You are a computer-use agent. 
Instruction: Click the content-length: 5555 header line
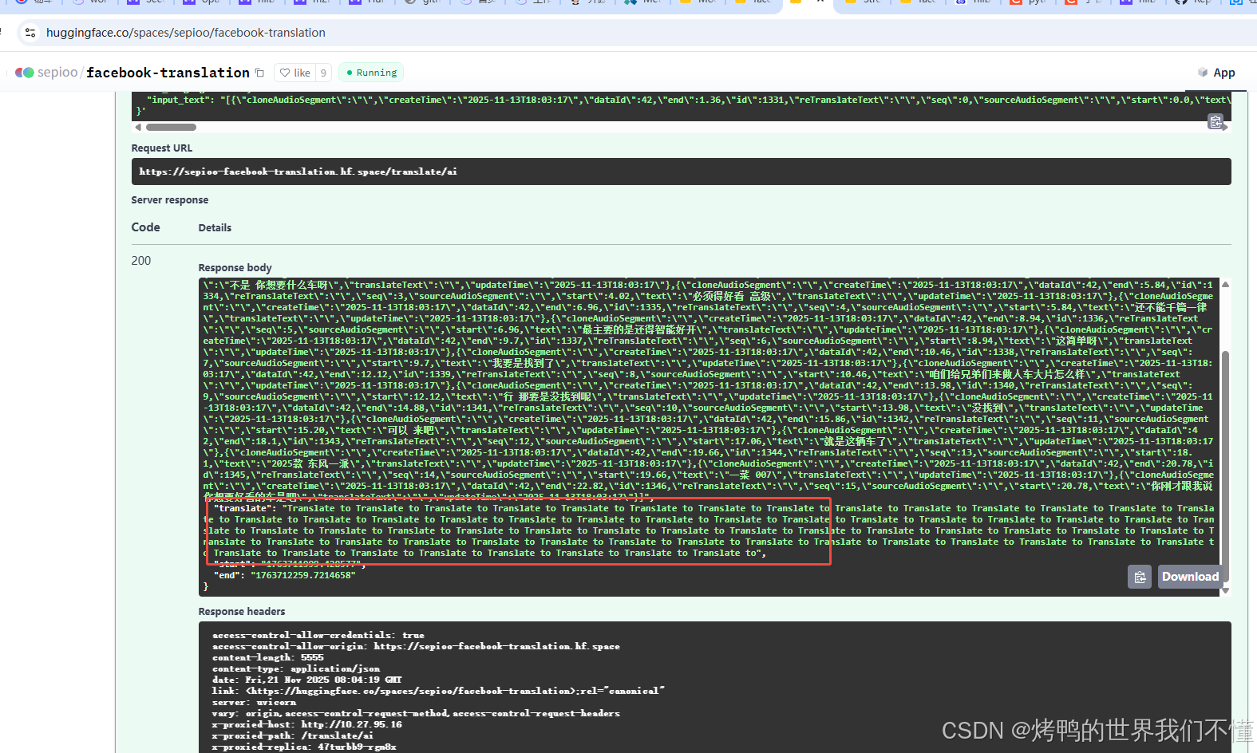268,657
